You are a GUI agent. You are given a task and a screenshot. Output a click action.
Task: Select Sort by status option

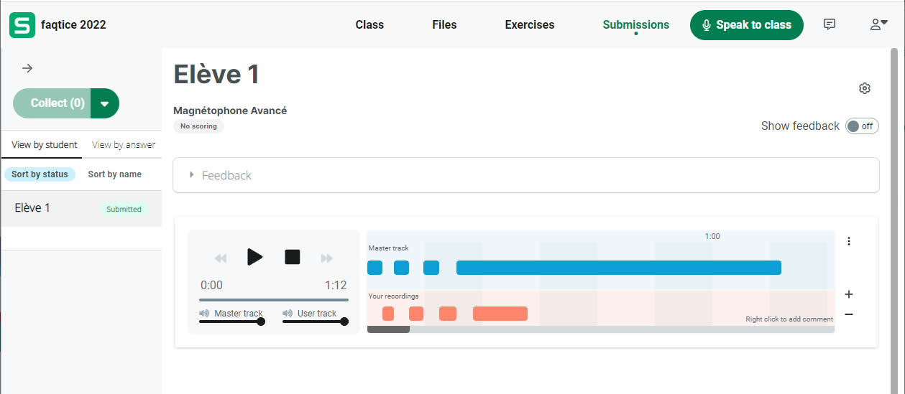tap(40, 174)
